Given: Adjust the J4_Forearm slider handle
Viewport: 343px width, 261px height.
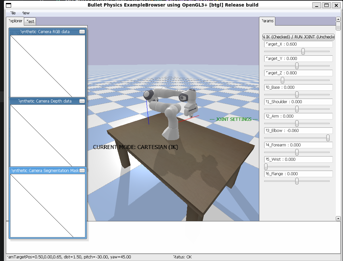Looking at the screenshot, I should tap(297, 152).
